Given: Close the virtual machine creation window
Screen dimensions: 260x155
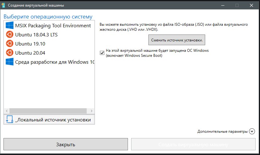Looking at the screenshot, I should pyautogui.click(x=251, y=5).
